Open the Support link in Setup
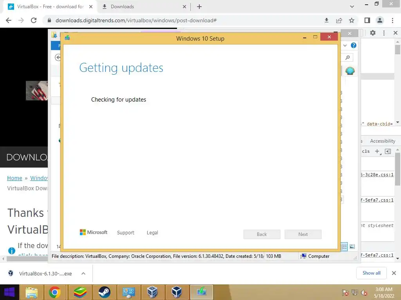Viewport: 401px width, 300px height. pos(126,233)
